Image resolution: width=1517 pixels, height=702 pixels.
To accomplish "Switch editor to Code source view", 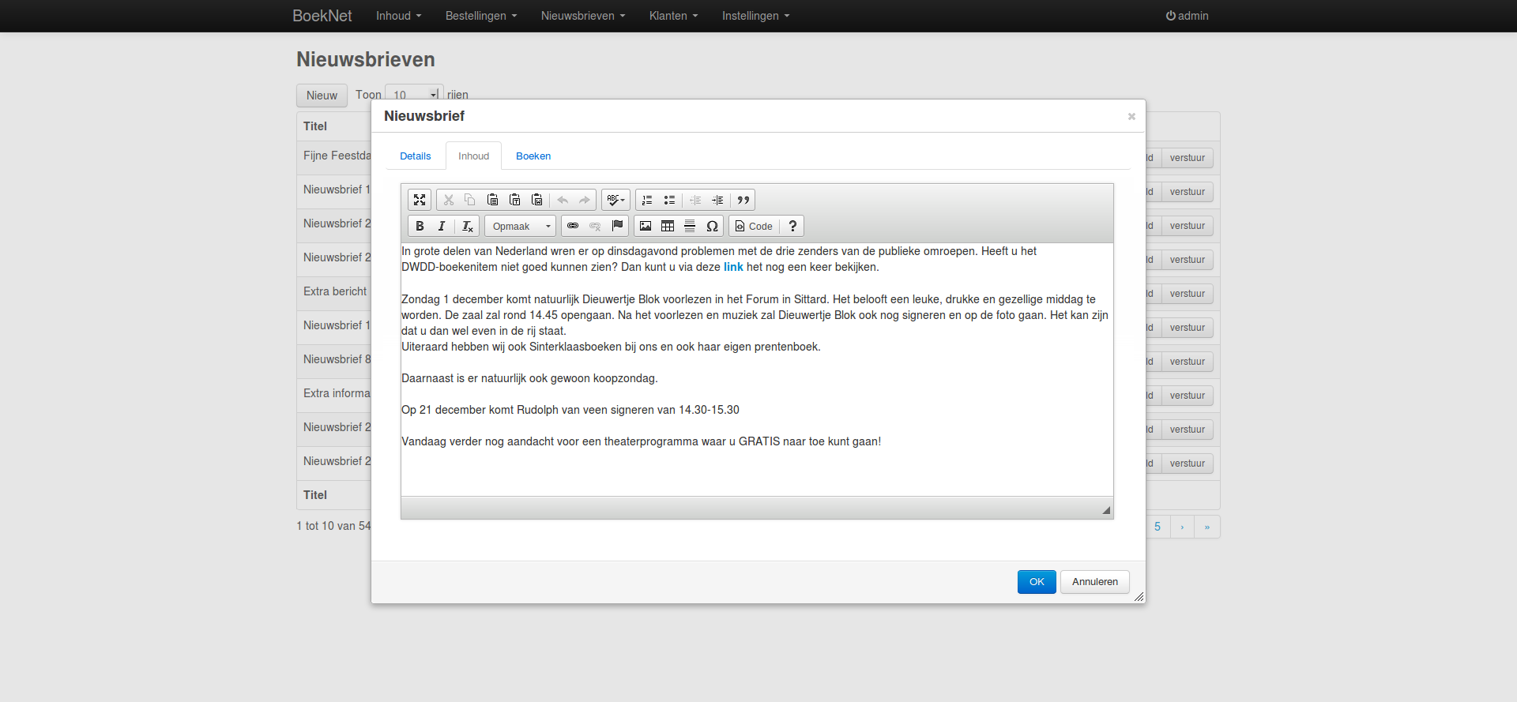I will tap(754, 226).
